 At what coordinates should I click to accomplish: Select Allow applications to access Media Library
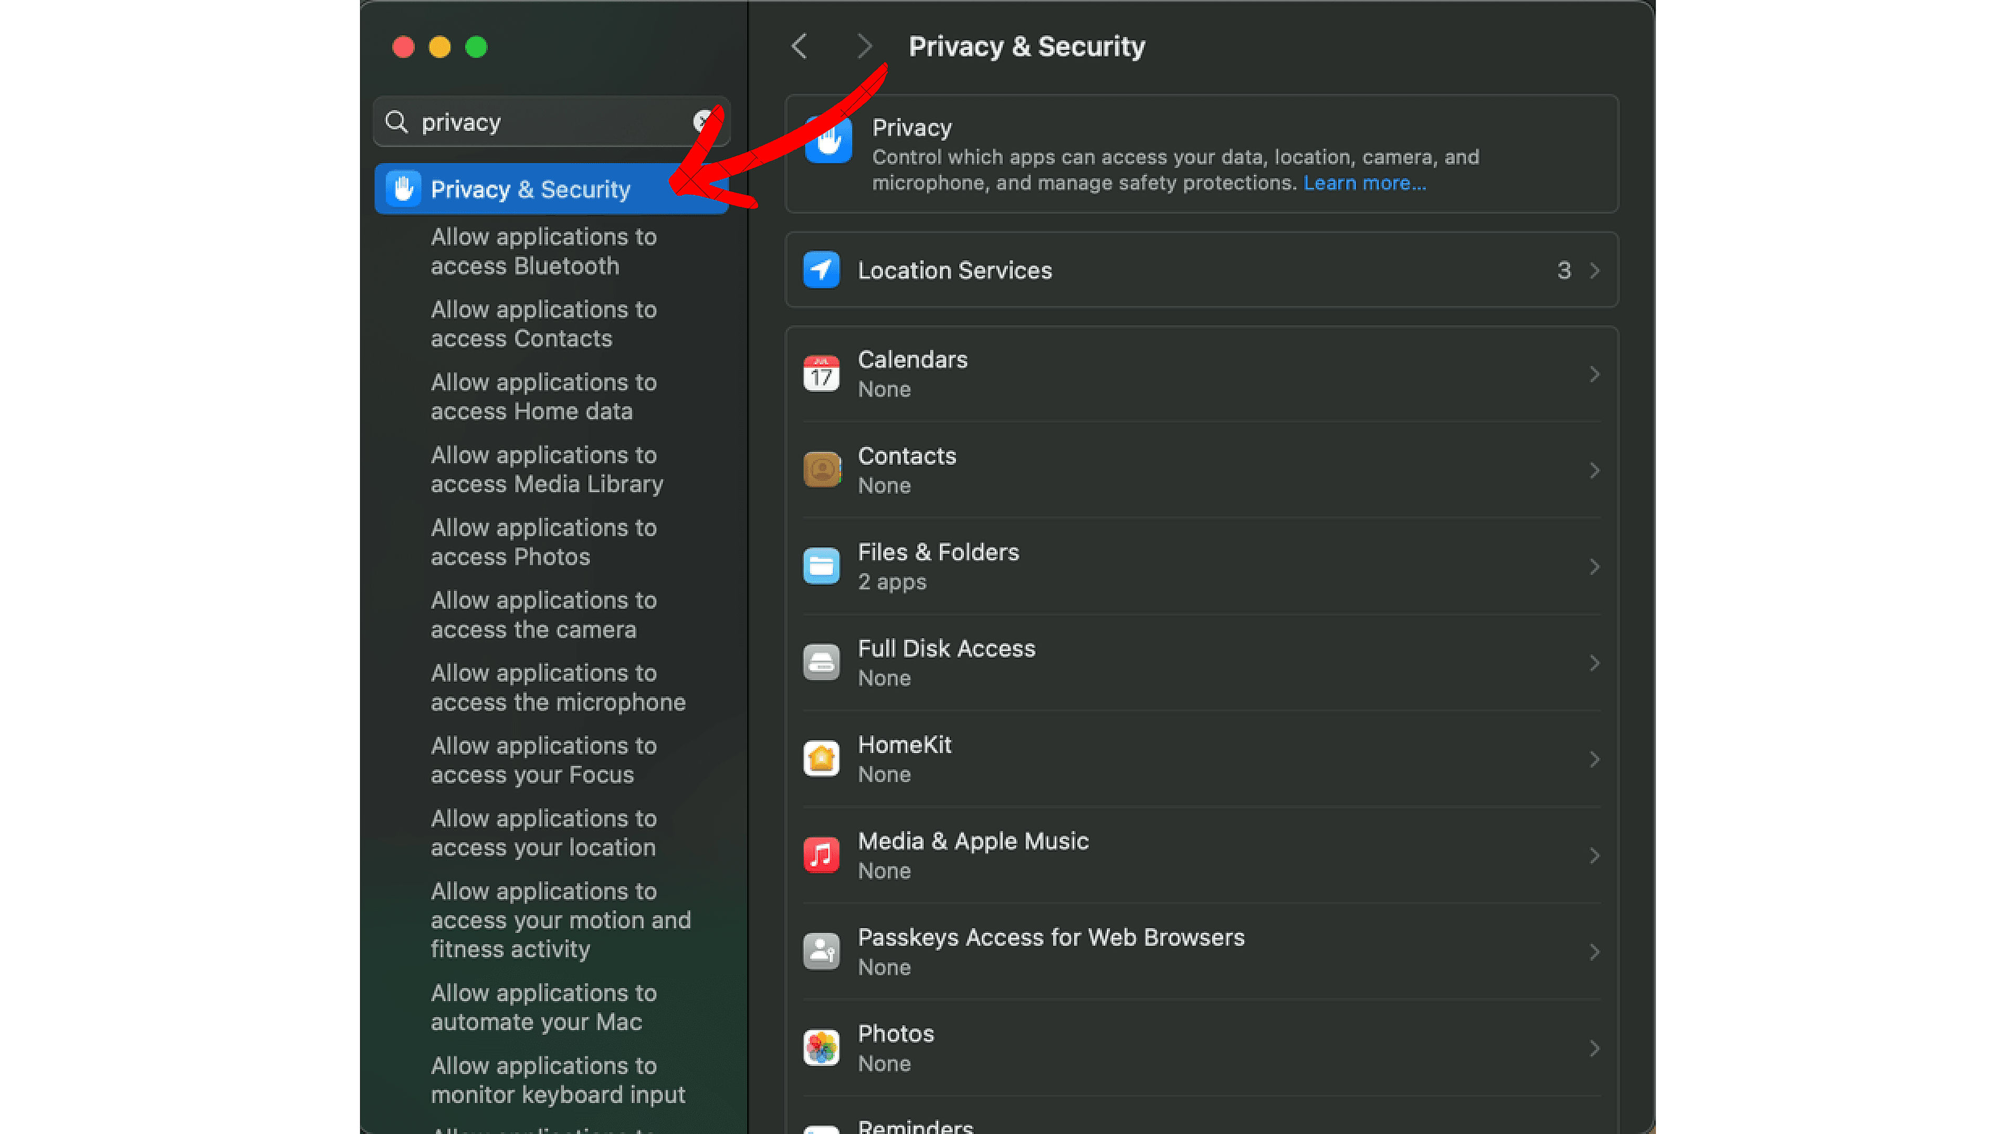click(x=547, y=469)
